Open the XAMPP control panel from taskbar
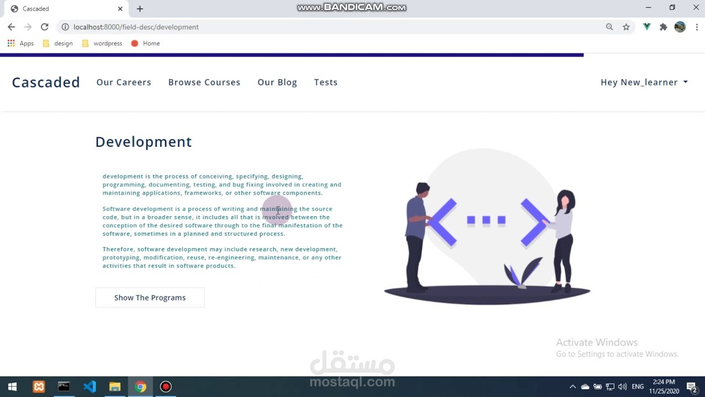Image resolution: width=705 pixels, height=397 pixels. pyautogui.click(x=38, y=387)
